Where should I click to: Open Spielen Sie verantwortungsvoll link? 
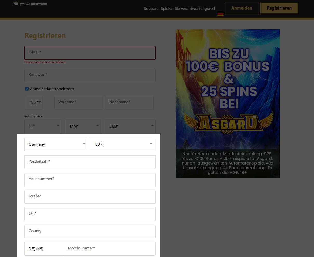coord(188,9)
